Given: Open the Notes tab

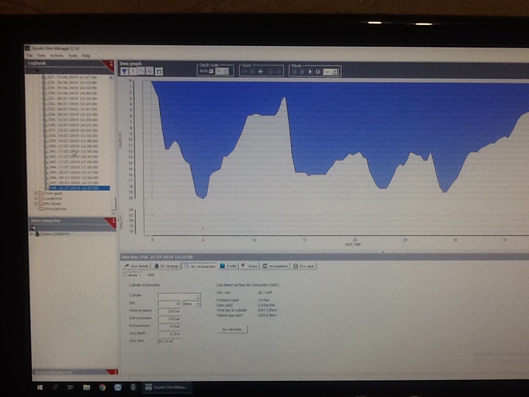Looking at the screenshot, I should pyautogui.click(x=249, y=266).
